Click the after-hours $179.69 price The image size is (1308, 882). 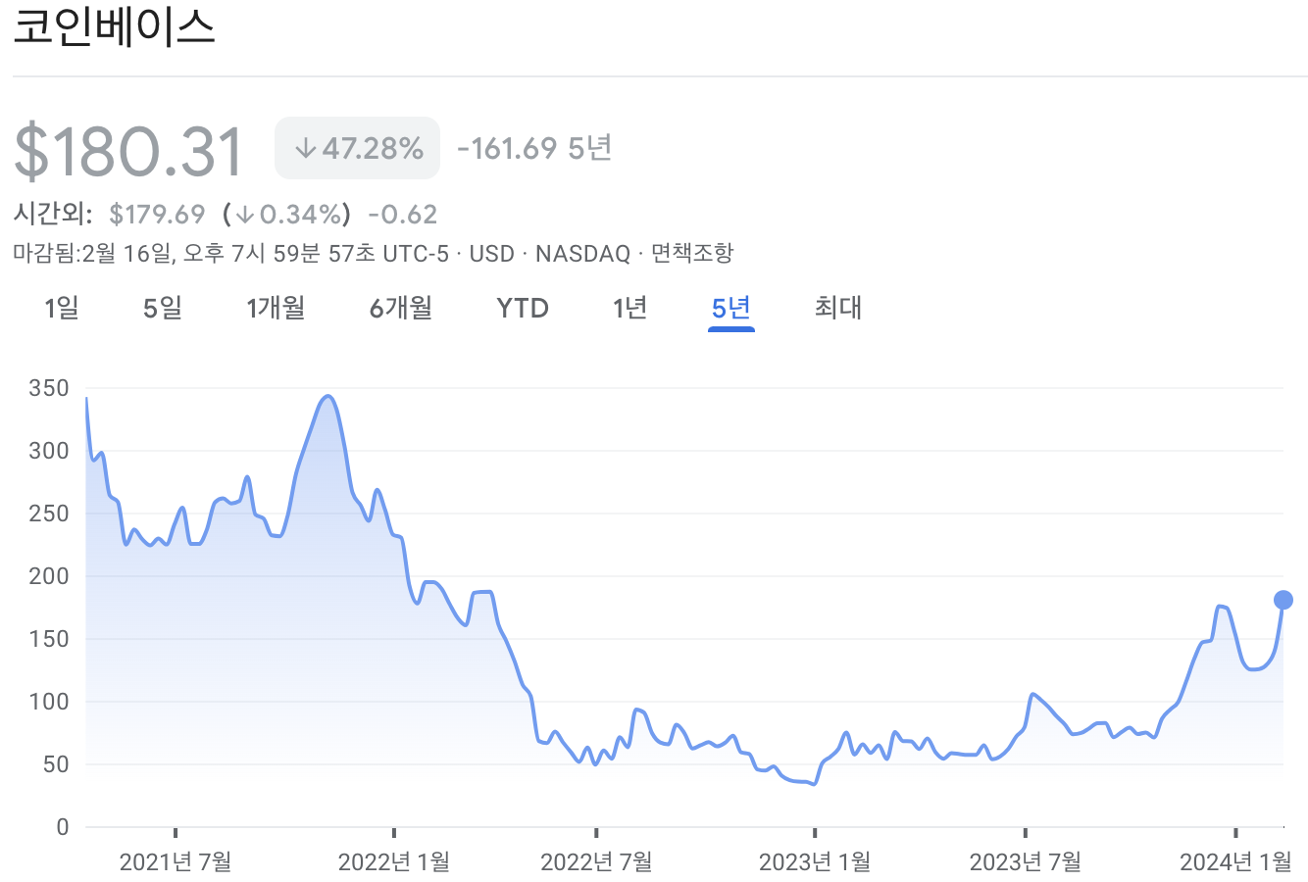click(x=157, y=214)
